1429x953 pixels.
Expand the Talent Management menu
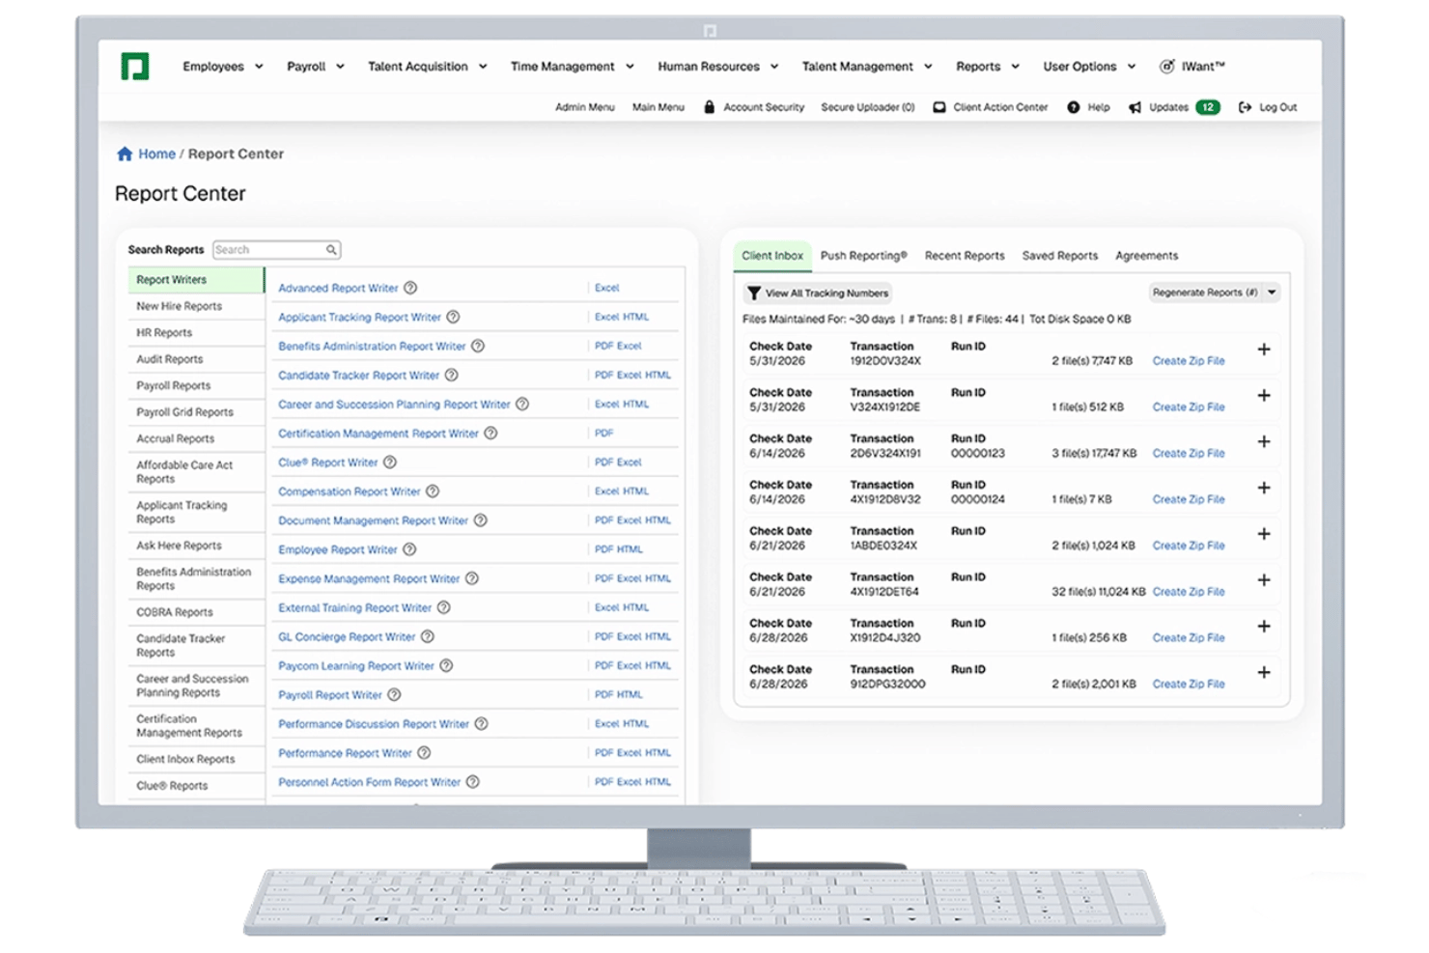(866, 67)
